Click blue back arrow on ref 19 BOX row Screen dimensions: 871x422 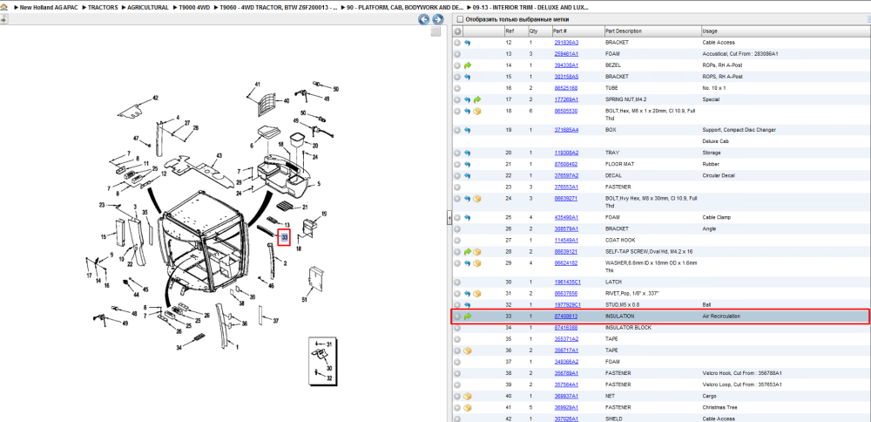pyautogui.click(x=467, y=130)
